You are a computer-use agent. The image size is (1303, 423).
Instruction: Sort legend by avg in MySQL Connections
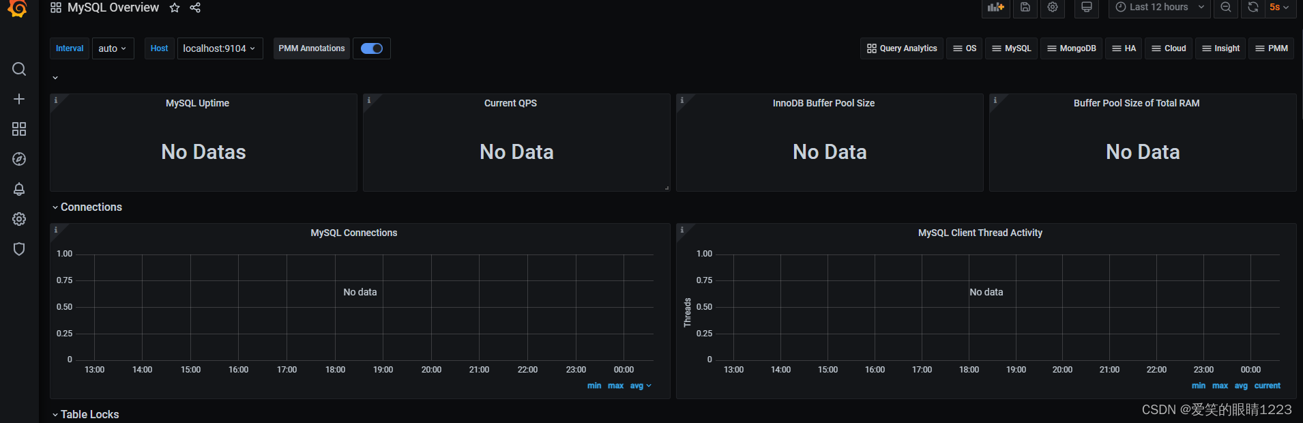click(640, 385)
